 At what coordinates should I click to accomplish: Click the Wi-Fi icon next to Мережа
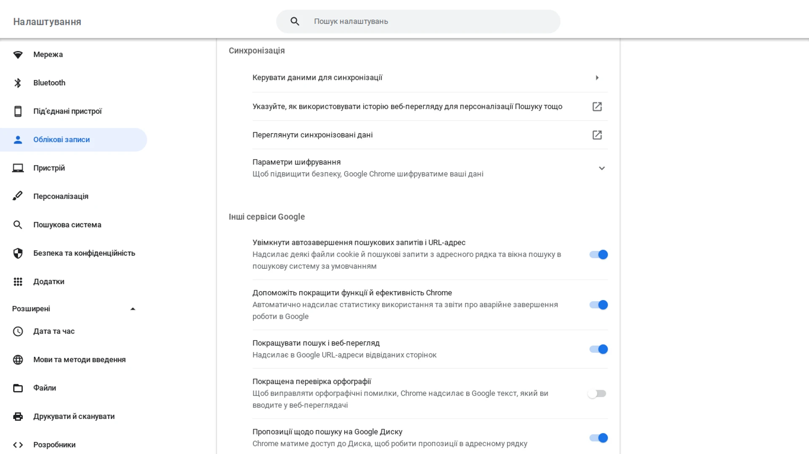coord(18,55)
